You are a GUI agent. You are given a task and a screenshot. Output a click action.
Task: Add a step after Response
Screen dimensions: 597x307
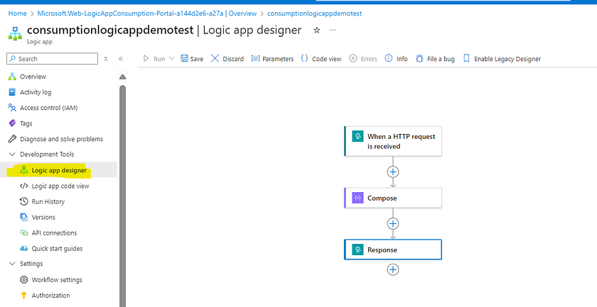(392, 269)
